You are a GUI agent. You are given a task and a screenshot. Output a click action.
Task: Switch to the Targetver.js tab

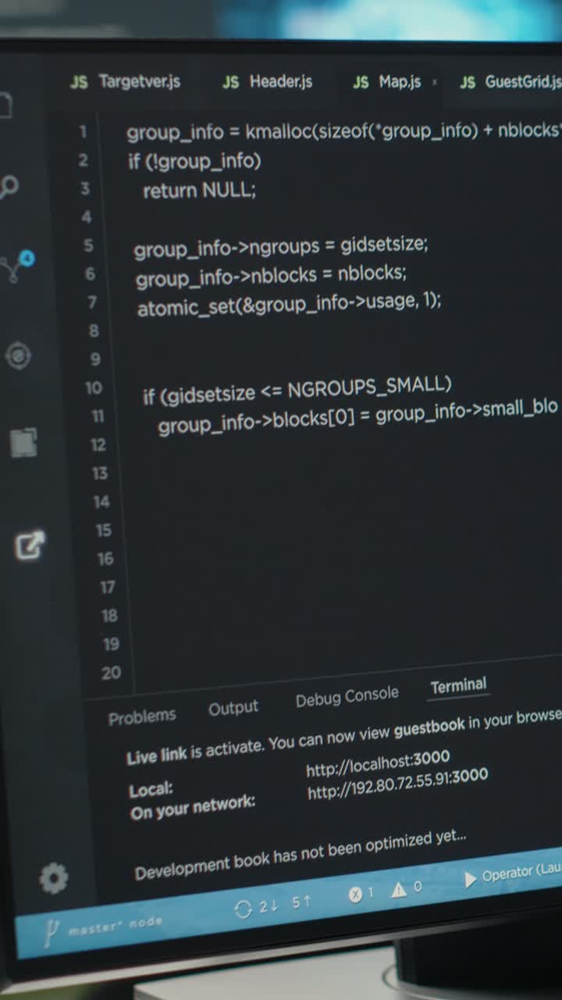coord(126,81)
